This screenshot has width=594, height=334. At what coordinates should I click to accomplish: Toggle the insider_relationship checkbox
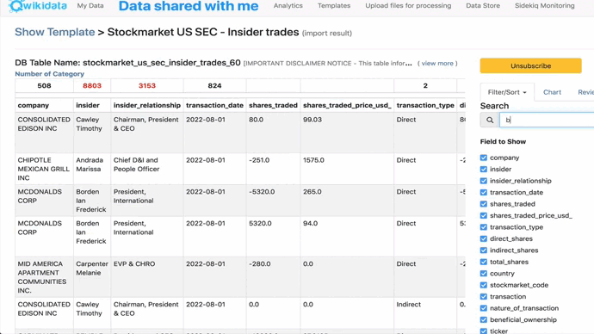click(x=484, y=181)
